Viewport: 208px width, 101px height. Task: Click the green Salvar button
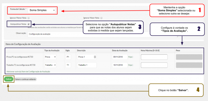(9, 79)
